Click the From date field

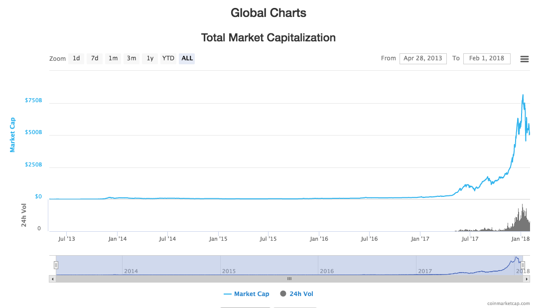pyautogui.click(x=423, y=58)
